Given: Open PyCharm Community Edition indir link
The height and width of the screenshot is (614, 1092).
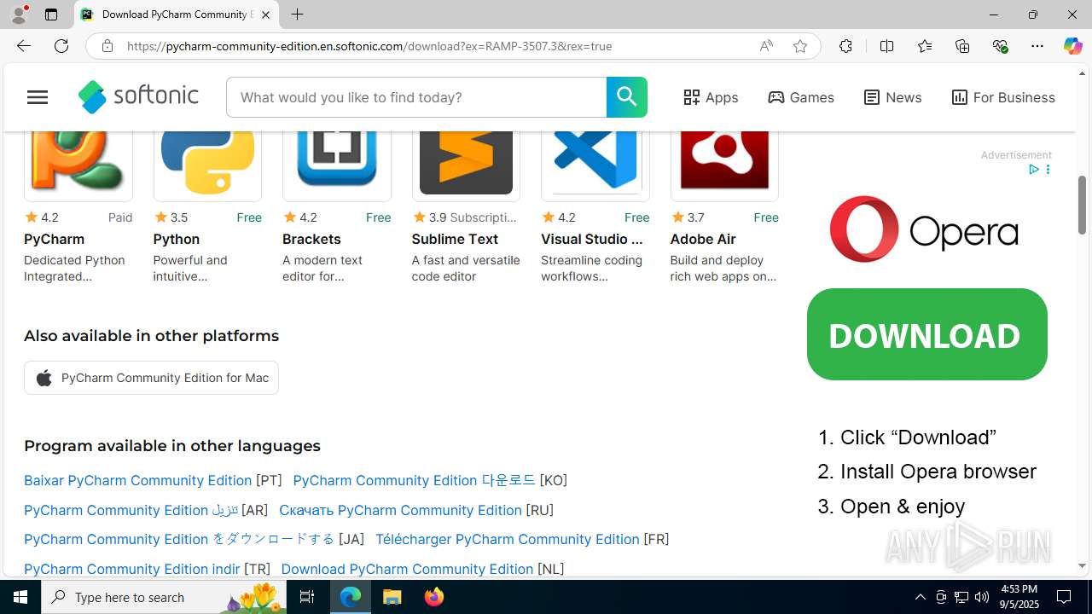Looking at the screenshot, I should click(x=132, y=569).
